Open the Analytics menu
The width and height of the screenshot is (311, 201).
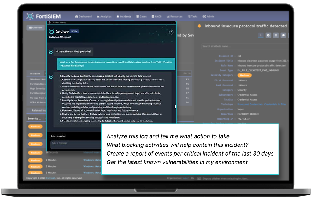click(x=104, y=16)
